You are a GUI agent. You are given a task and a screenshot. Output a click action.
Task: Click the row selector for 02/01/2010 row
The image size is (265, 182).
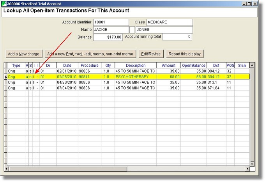coord(5,71)
